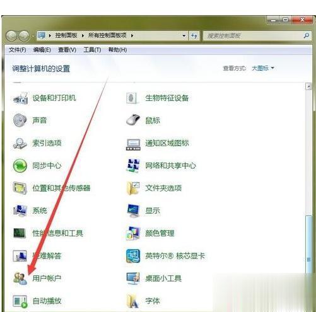Open the 用户帐户 people icon
This screenshot has height=312, width=316.
click(x=20, y=279)
